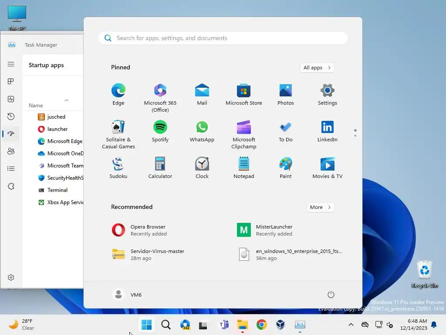Open the Paint app
446x335 pixels.
286,168
